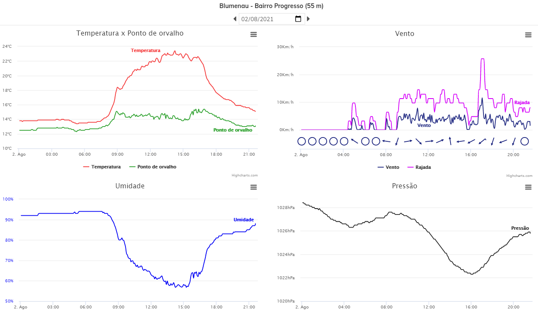Click the Pressão series label on chart
Viewport: 538px width, 311px height.
520,228
